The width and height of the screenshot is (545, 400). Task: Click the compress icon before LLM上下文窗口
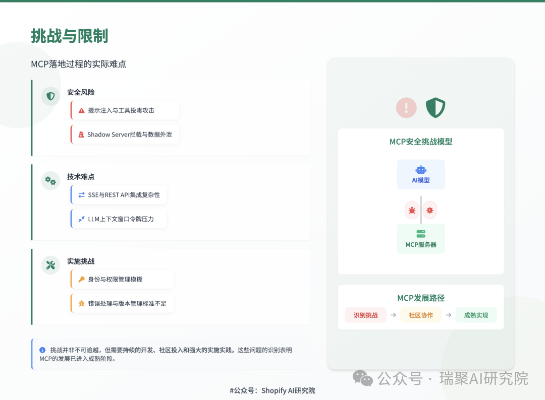[x=81, y=219]
